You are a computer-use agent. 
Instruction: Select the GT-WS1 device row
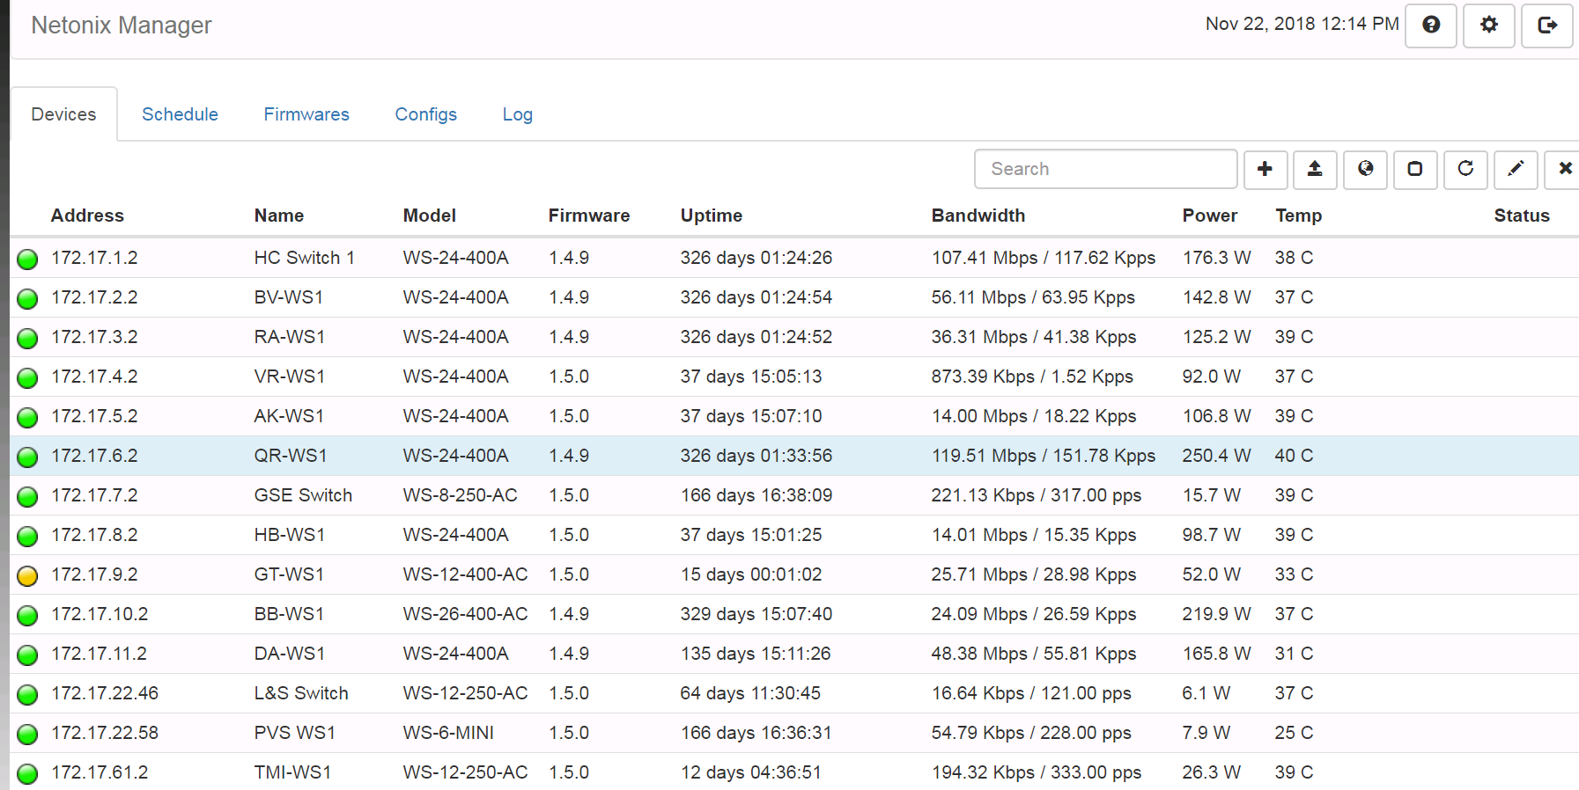[x=289, y=574]
